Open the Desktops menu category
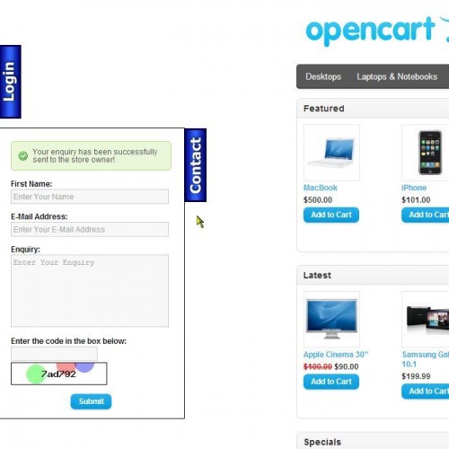This screenshot has width=449, height=449. (323, 76)
